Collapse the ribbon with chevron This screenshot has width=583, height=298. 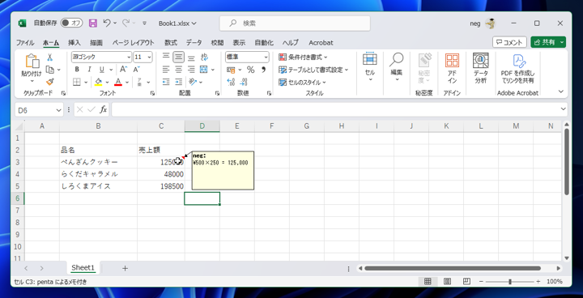point(561,92)
